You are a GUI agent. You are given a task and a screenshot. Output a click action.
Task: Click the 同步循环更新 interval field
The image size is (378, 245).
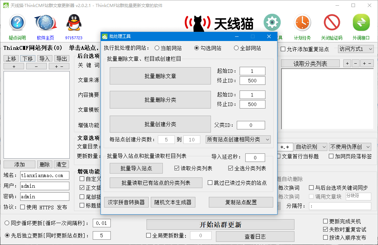click(102, 223)
